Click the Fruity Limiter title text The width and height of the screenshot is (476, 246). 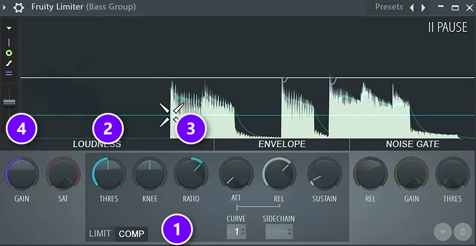point(57,7)
